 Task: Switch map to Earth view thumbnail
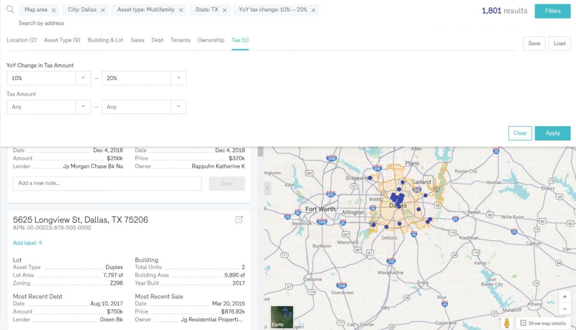[281, 317]
